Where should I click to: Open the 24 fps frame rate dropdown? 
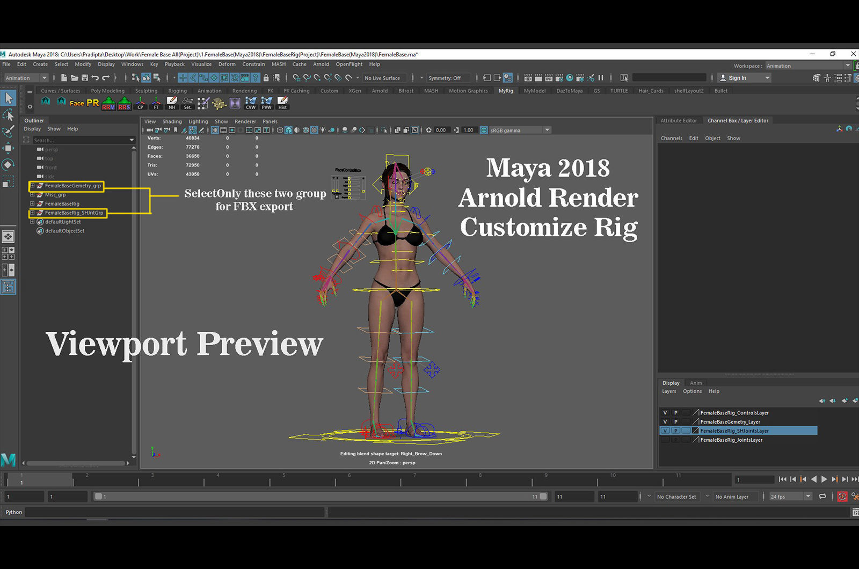790,497
